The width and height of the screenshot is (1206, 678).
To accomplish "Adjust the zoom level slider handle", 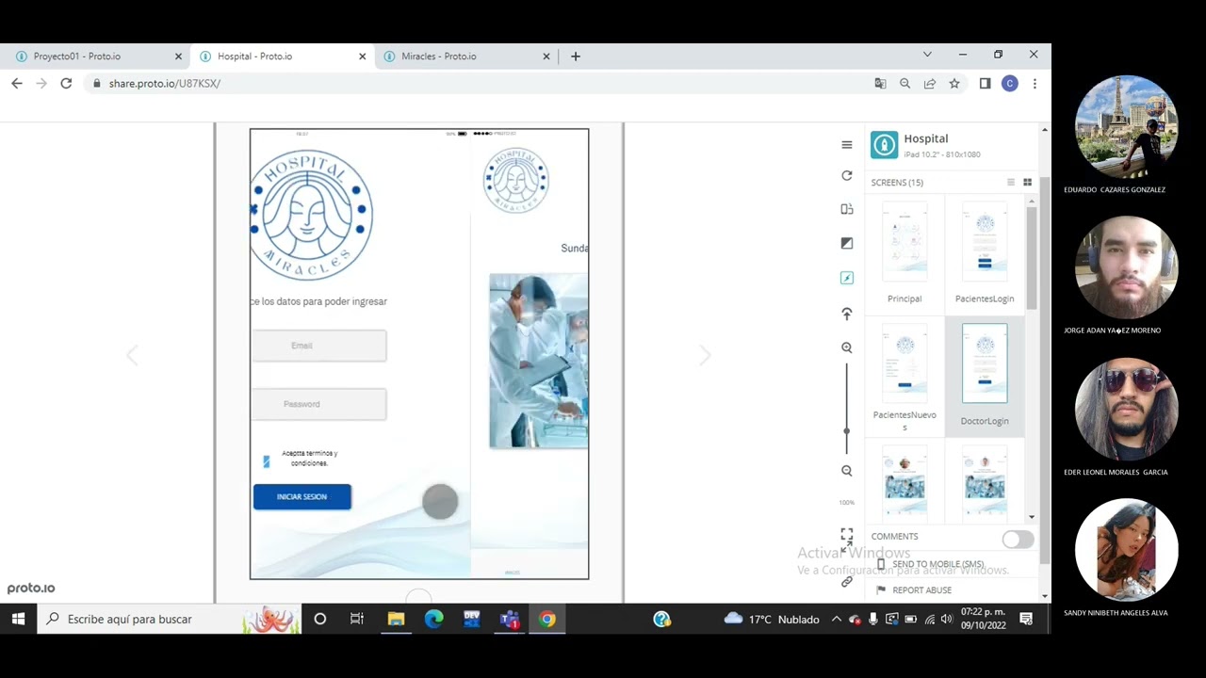I will (x=846, y=430).
